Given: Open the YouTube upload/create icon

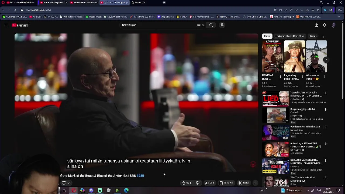Looking at the screenshot, I should point(317,25).
